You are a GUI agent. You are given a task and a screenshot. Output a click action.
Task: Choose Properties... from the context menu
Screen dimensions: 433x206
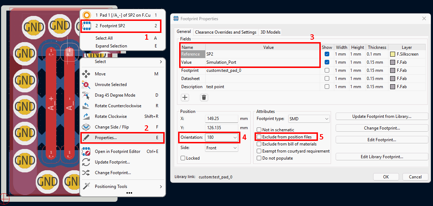(106, 138)
